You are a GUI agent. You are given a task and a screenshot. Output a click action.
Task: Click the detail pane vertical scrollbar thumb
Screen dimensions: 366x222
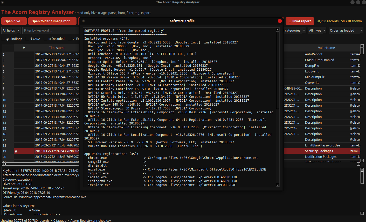pos(362,177)
